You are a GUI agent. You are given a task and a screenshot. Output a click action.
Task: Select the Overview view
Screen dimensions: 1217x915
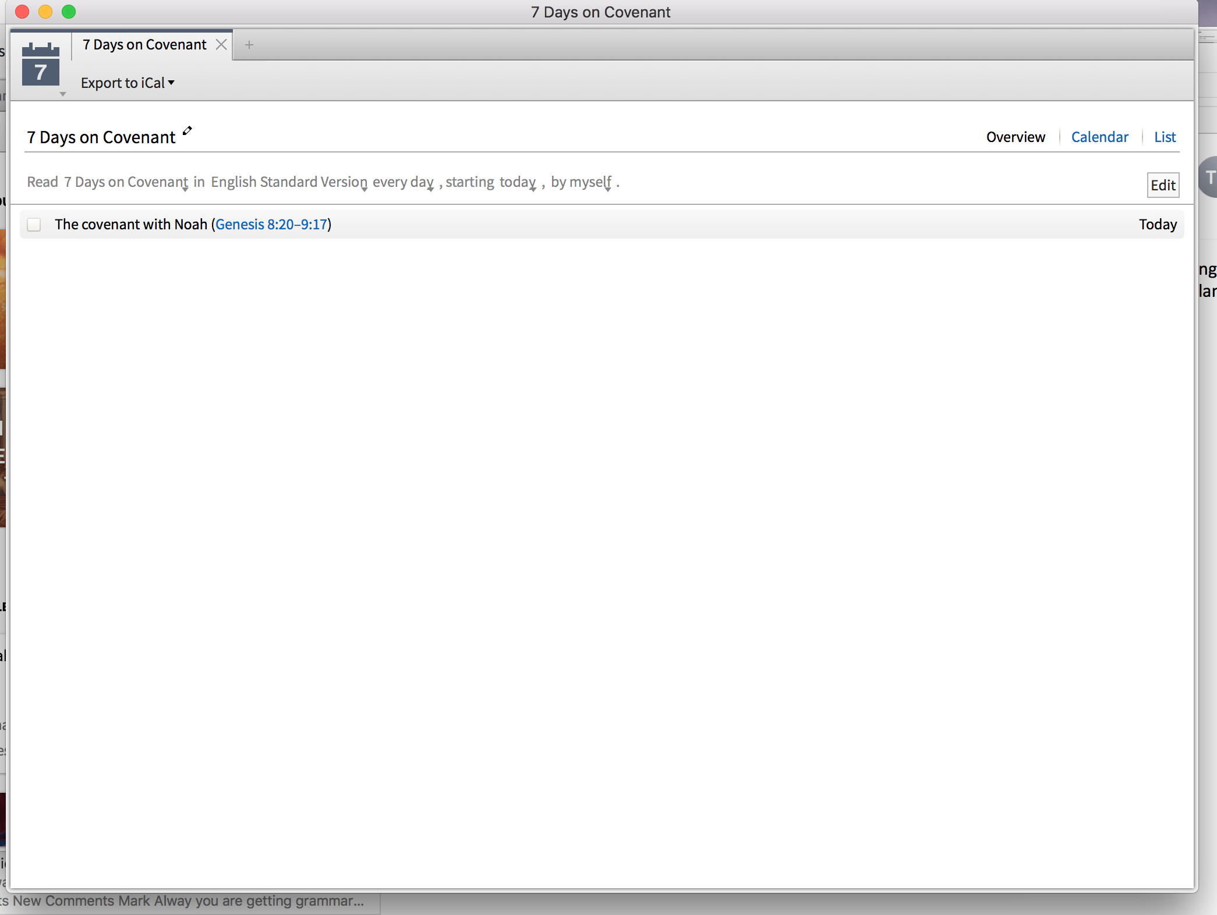click(x=1016, y=137)
